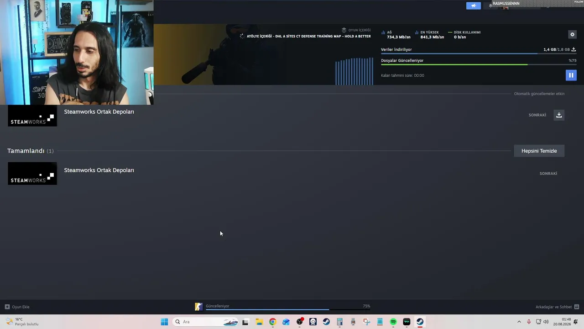Screen dimensions: 584x329
Task: Click the Hepsini Temizle button
Action: click(539, 151)
